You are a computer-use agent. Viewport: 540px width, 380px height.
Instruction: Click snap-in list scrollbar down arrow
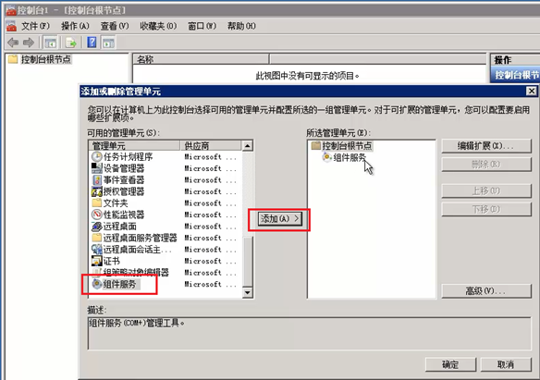pyautogui.click(x=248, y=292)
